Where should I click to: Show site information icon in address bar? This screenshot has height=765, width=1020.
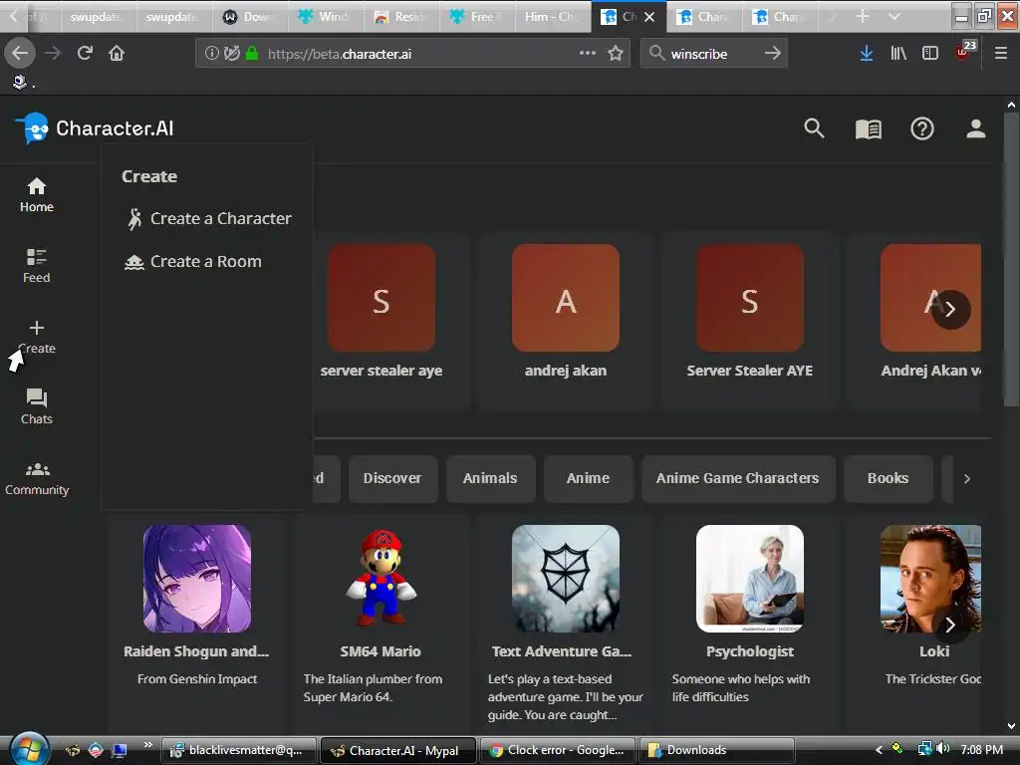click(211, 54)
